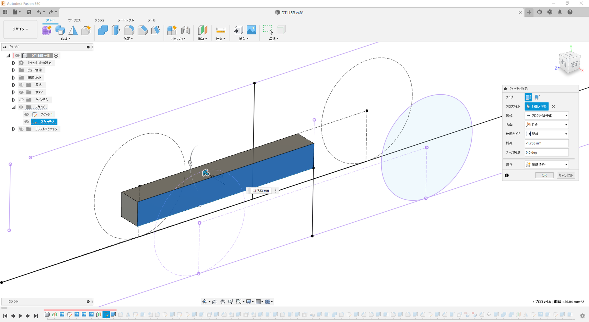Click the キャンセル button
Viewport: 589px width, 322px height.
click(x=565, y=175)
